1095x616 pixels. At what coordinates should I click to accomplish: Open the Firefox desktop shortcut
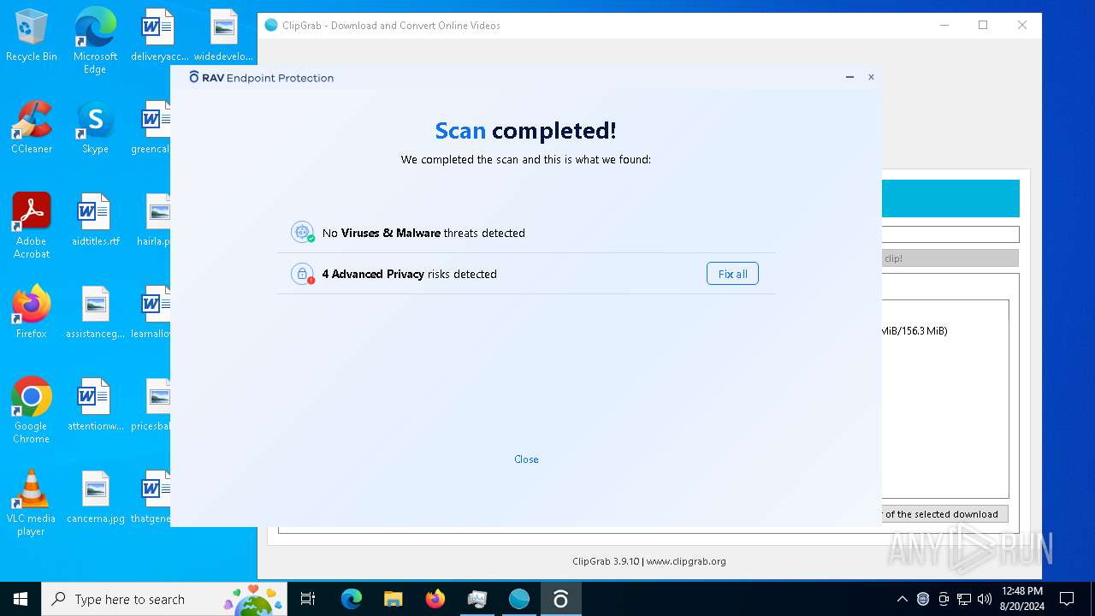32,312
